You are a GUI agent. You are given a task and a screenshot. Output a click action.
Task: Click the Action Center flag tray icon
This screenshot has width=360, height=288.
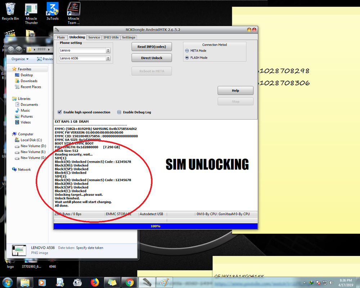[318, 283]
